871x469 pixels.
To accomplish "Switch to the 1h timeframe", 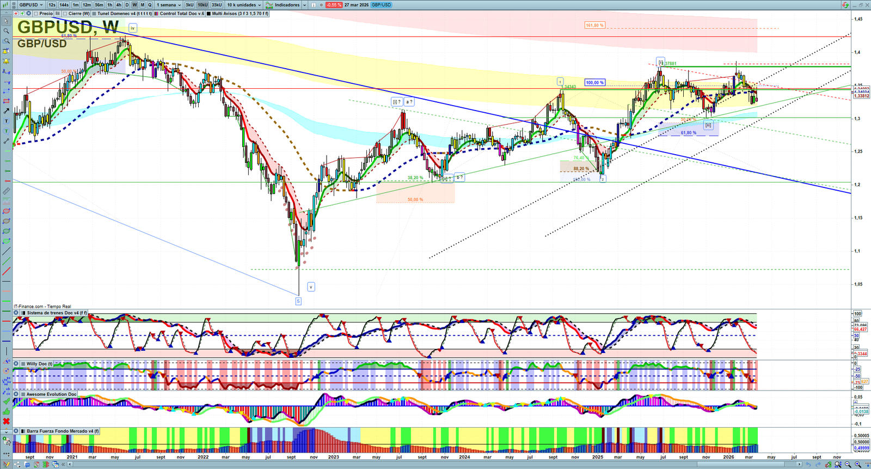I will pyautogui.click(x=110, y=5).
